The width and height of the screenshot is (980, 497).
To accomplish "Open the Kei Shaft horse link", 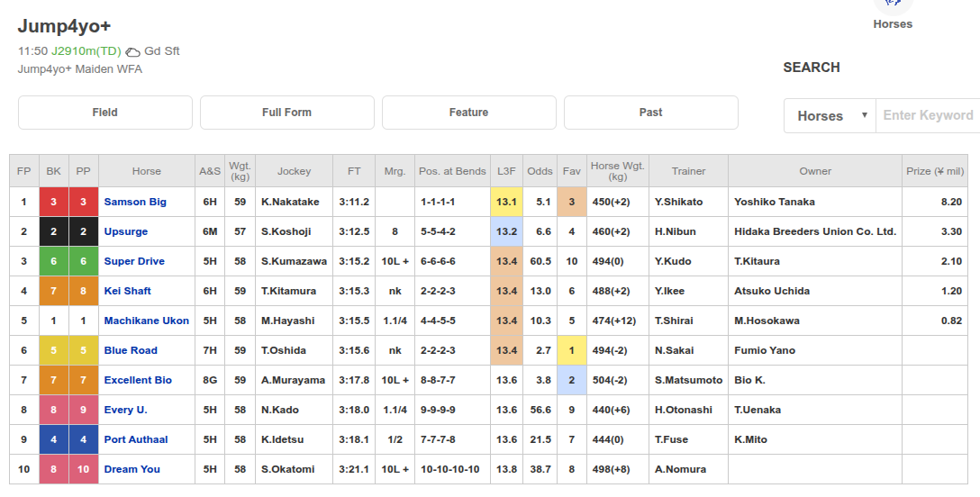I will pos(128,291).
